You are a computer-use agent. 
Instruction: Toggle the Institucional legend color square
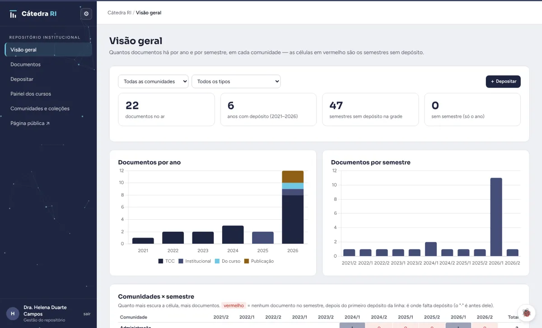point(181,261)
